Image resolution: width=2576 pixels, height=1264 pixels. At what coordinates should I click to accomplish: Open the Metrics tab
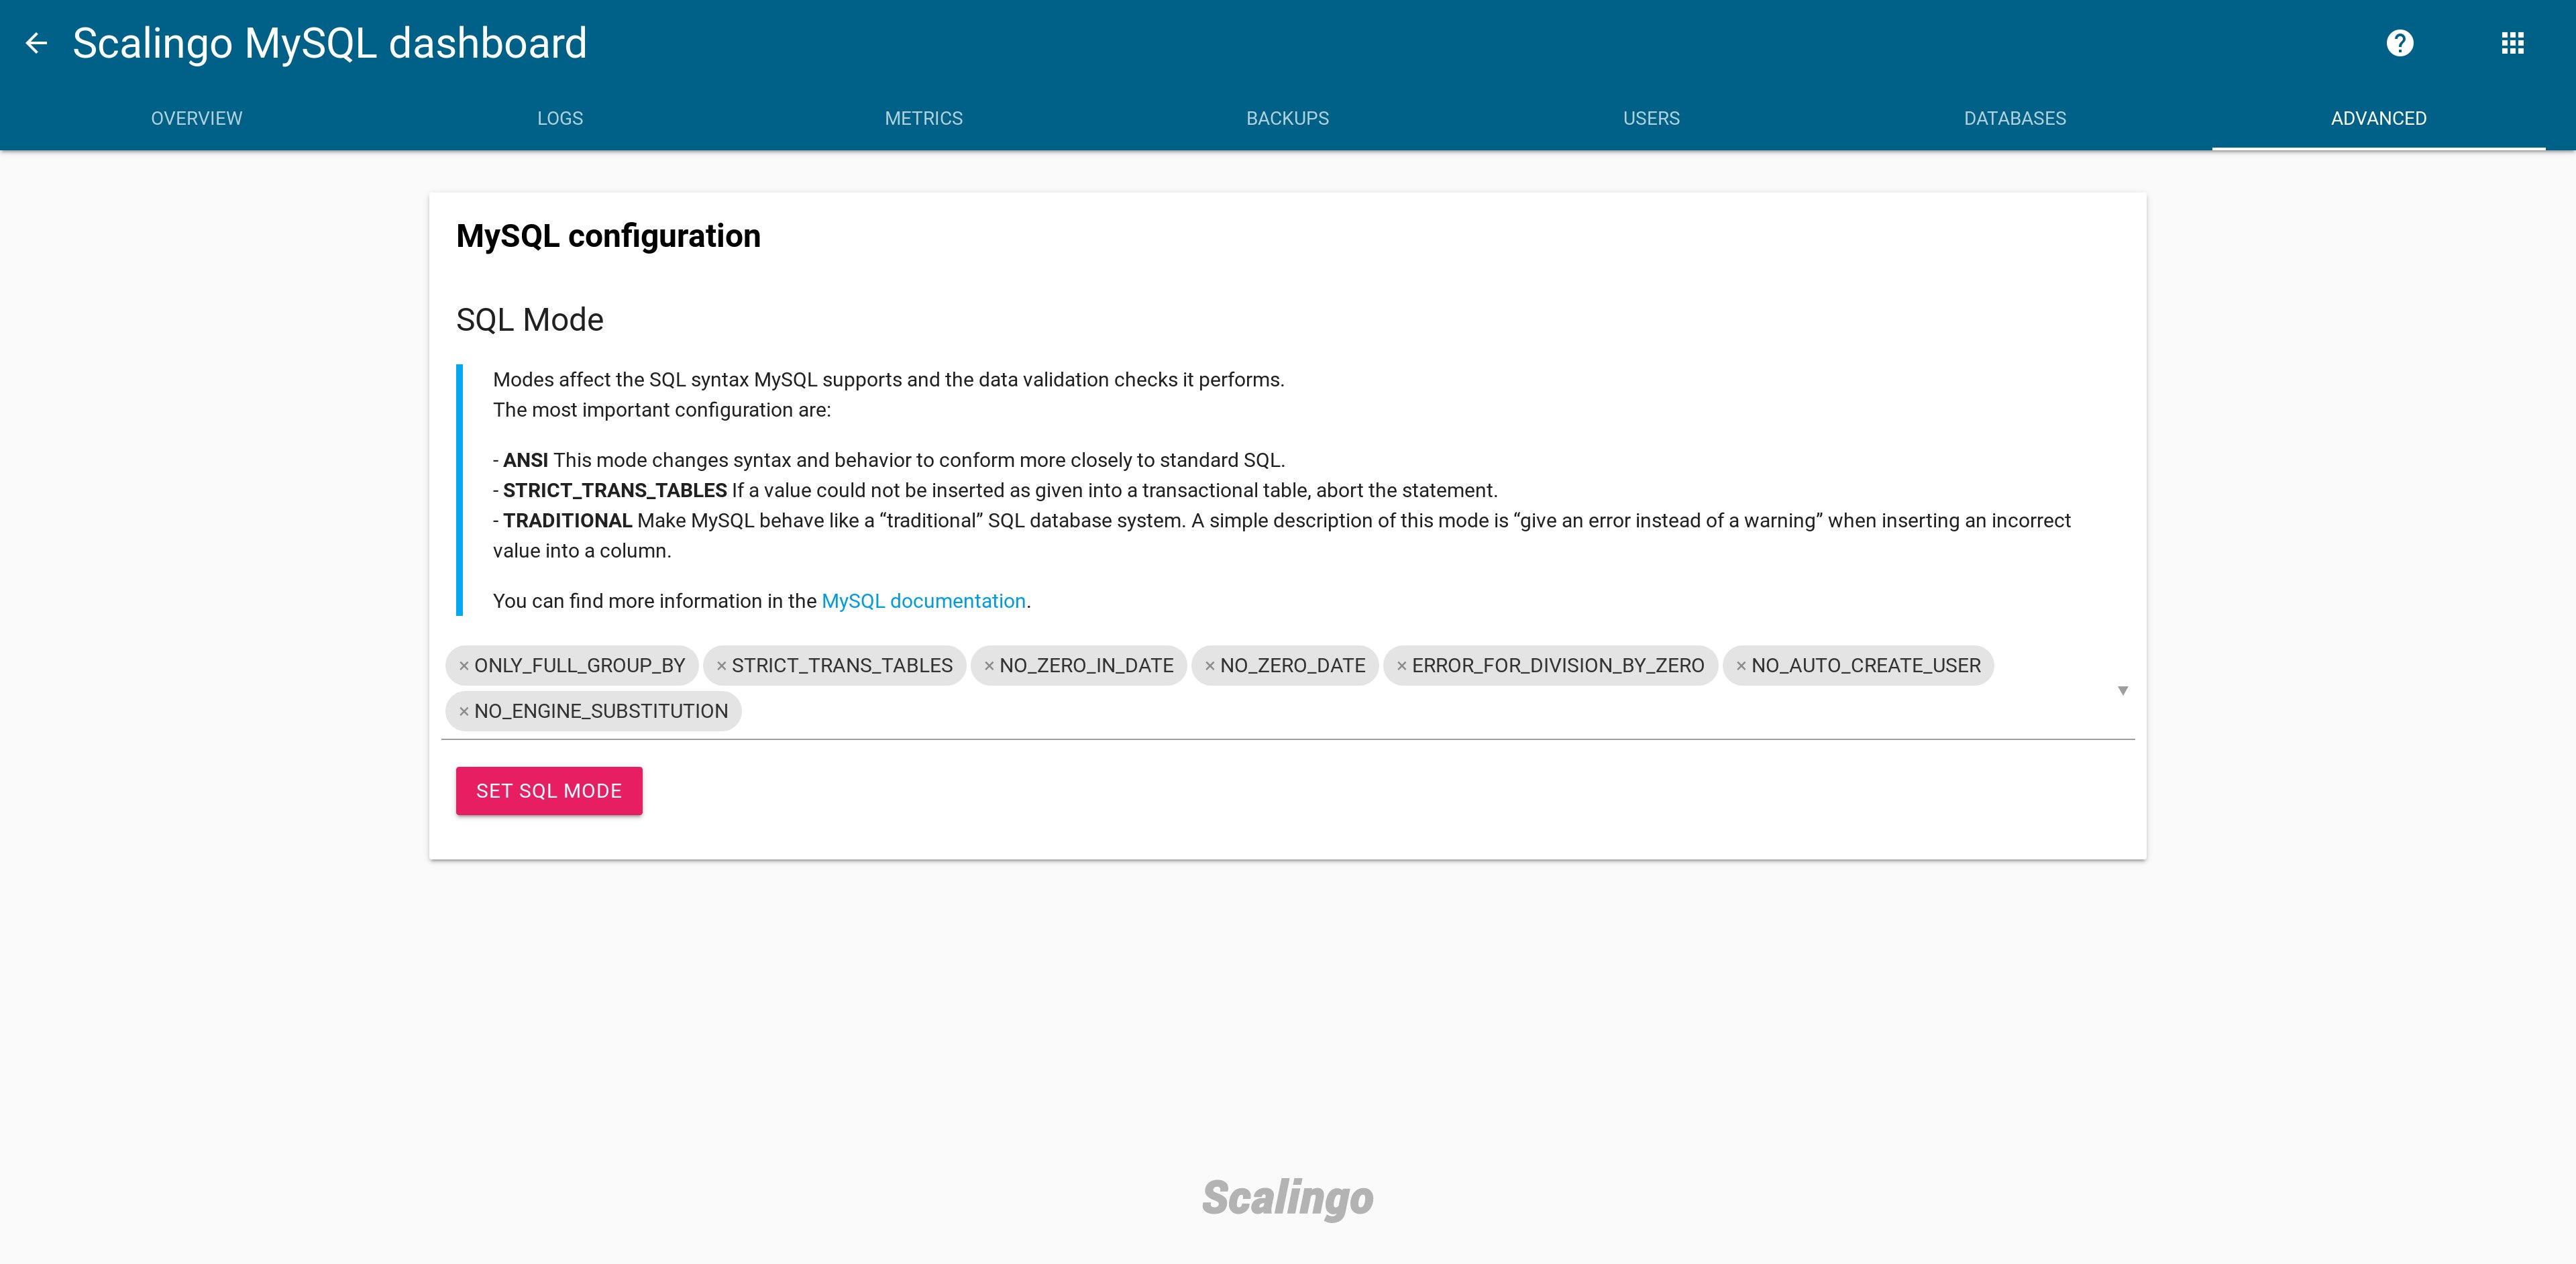point(924,118)
